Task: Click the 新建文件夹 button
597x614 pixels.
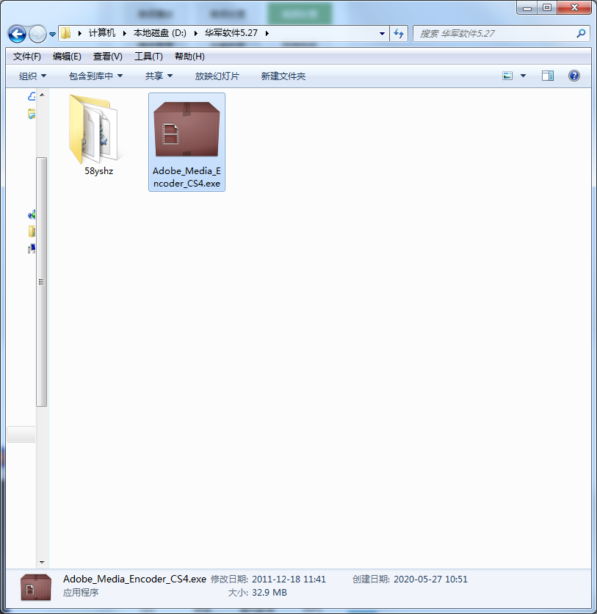Action: 283,76
